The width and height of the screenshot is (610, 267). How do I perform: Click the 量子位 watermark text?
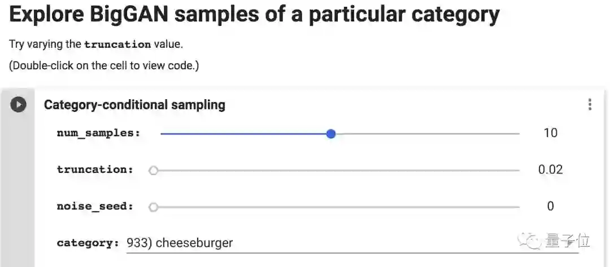click(x=568, y=242)
